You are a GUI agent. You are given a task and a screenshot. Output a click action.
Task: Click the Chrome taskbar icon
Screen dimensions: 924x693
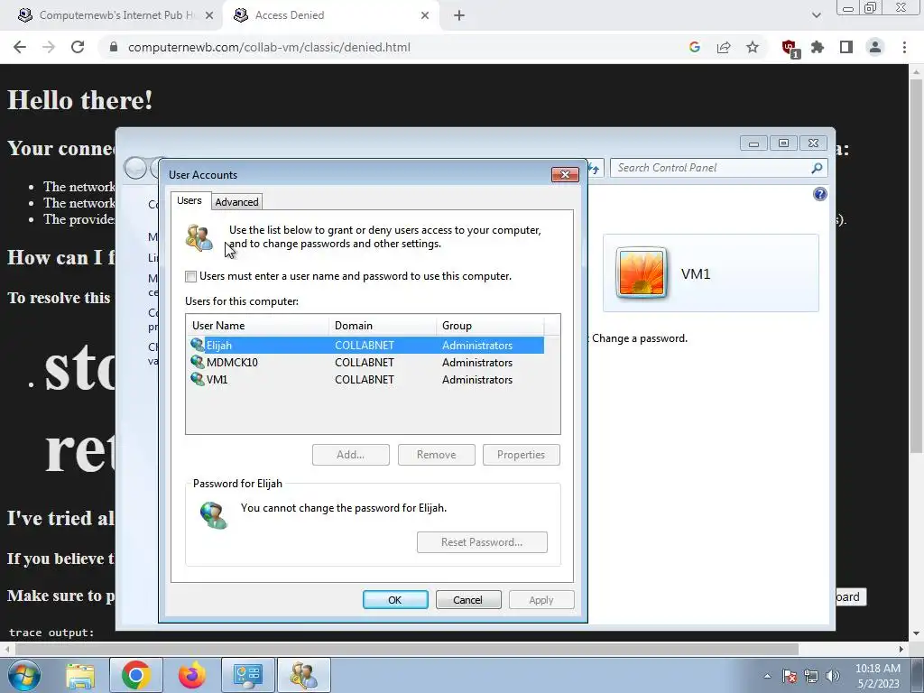tap(135, 675)
